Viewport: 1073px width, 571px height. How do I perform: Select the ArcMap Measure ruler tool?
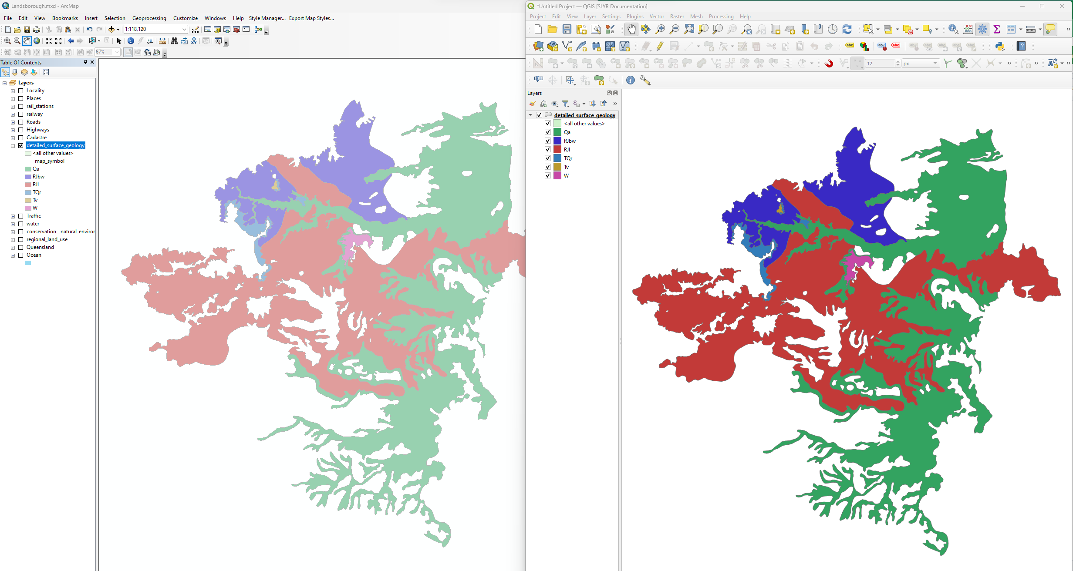(x=162, y=41)
